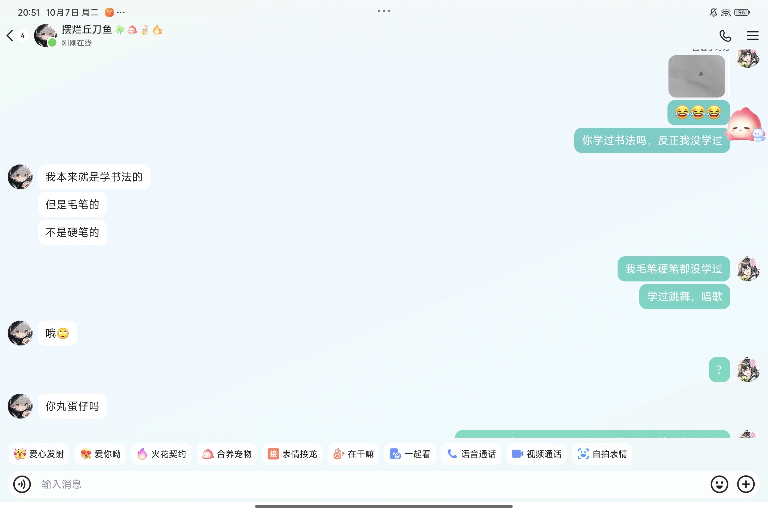Tap the flame streak icon beside nickname
The image size is (768, 512).
pos(158,30)
